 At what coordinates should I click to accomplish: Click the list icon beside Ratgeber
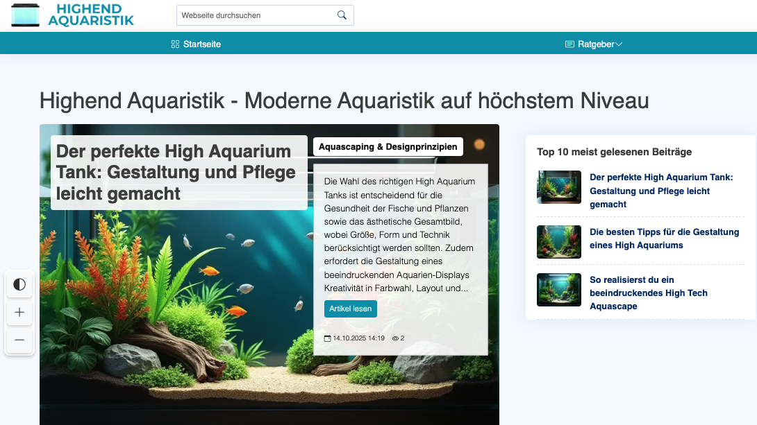click(x=569, y=43)
